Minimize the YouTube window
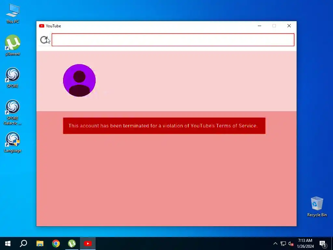The image size is (333, 250). pos(260,26)
